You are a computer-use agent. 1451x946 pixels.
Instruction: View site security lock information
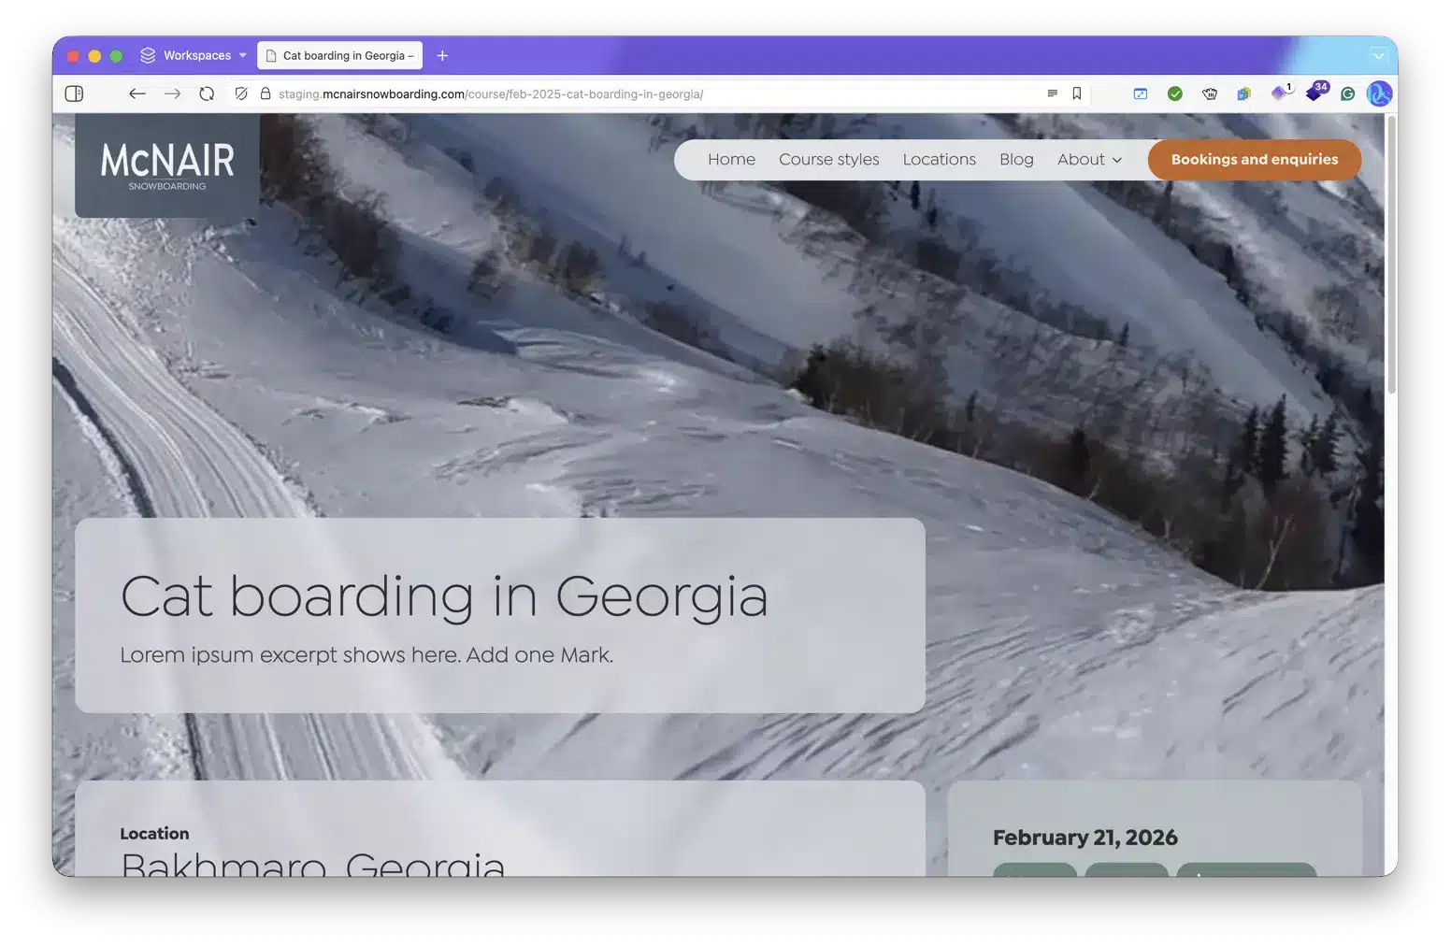click(266, 93)
